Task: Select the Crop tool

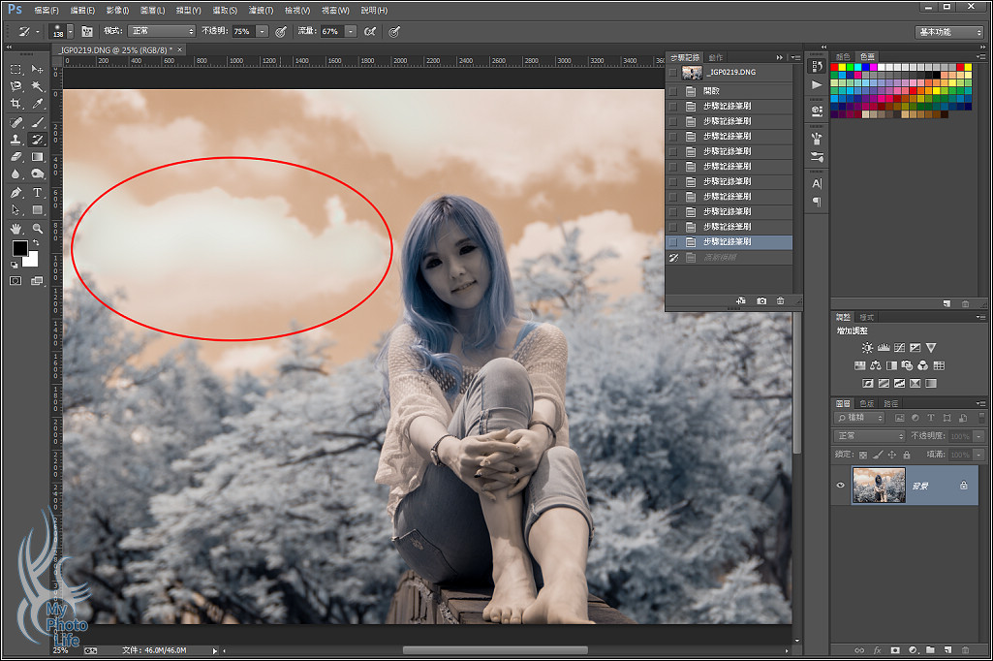Action: 16,104
